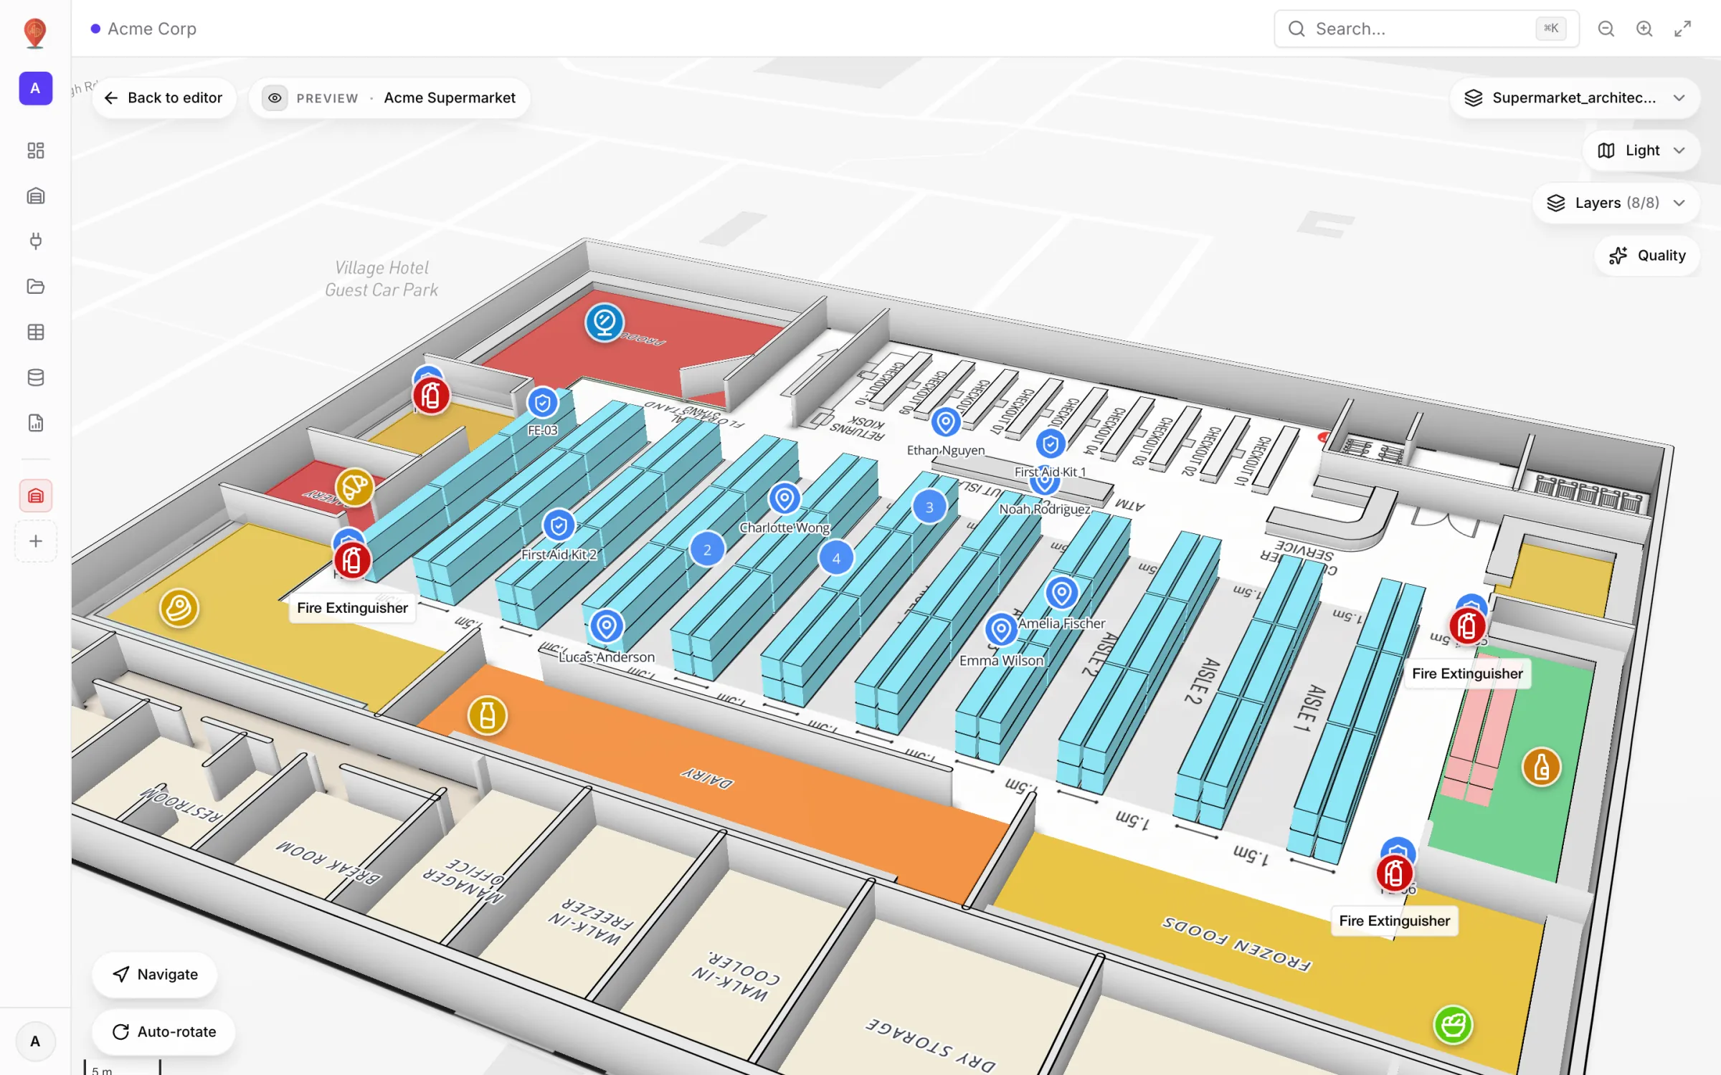Open the Quality settings button
This screenshot has width=1721, height=1075.
1647,256
